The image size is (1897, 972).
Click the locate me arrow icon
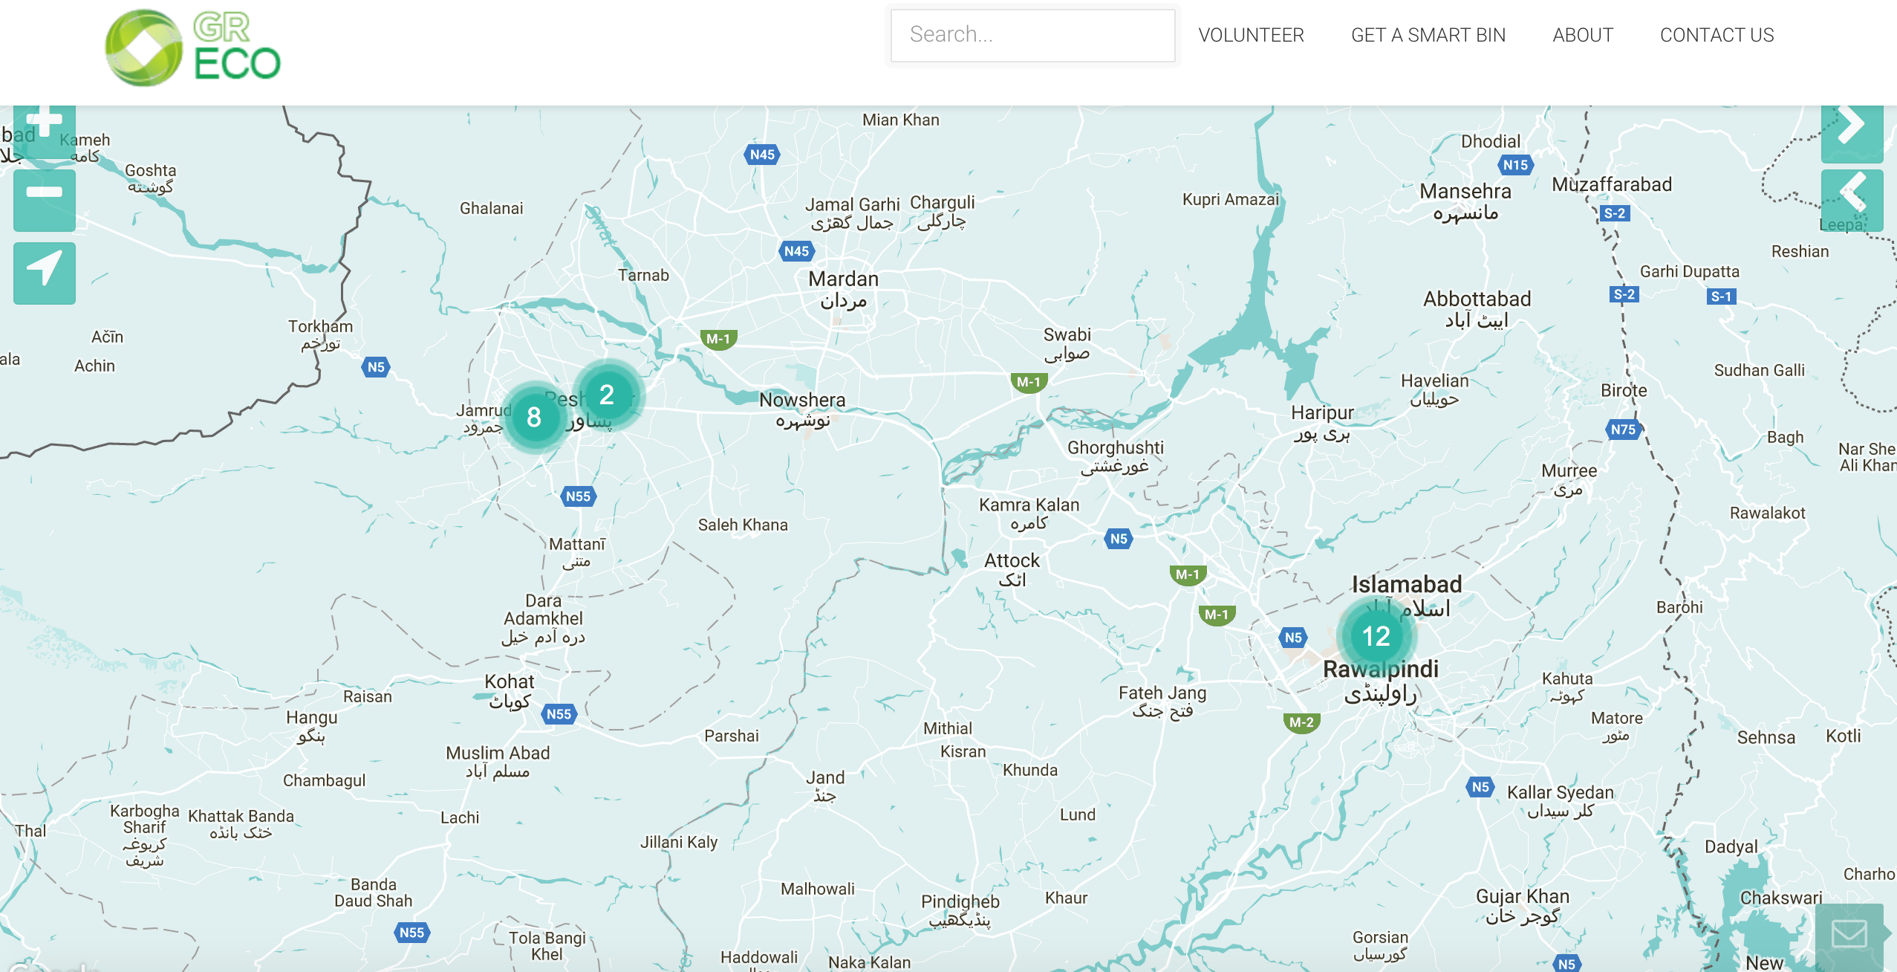coord(45,272)
